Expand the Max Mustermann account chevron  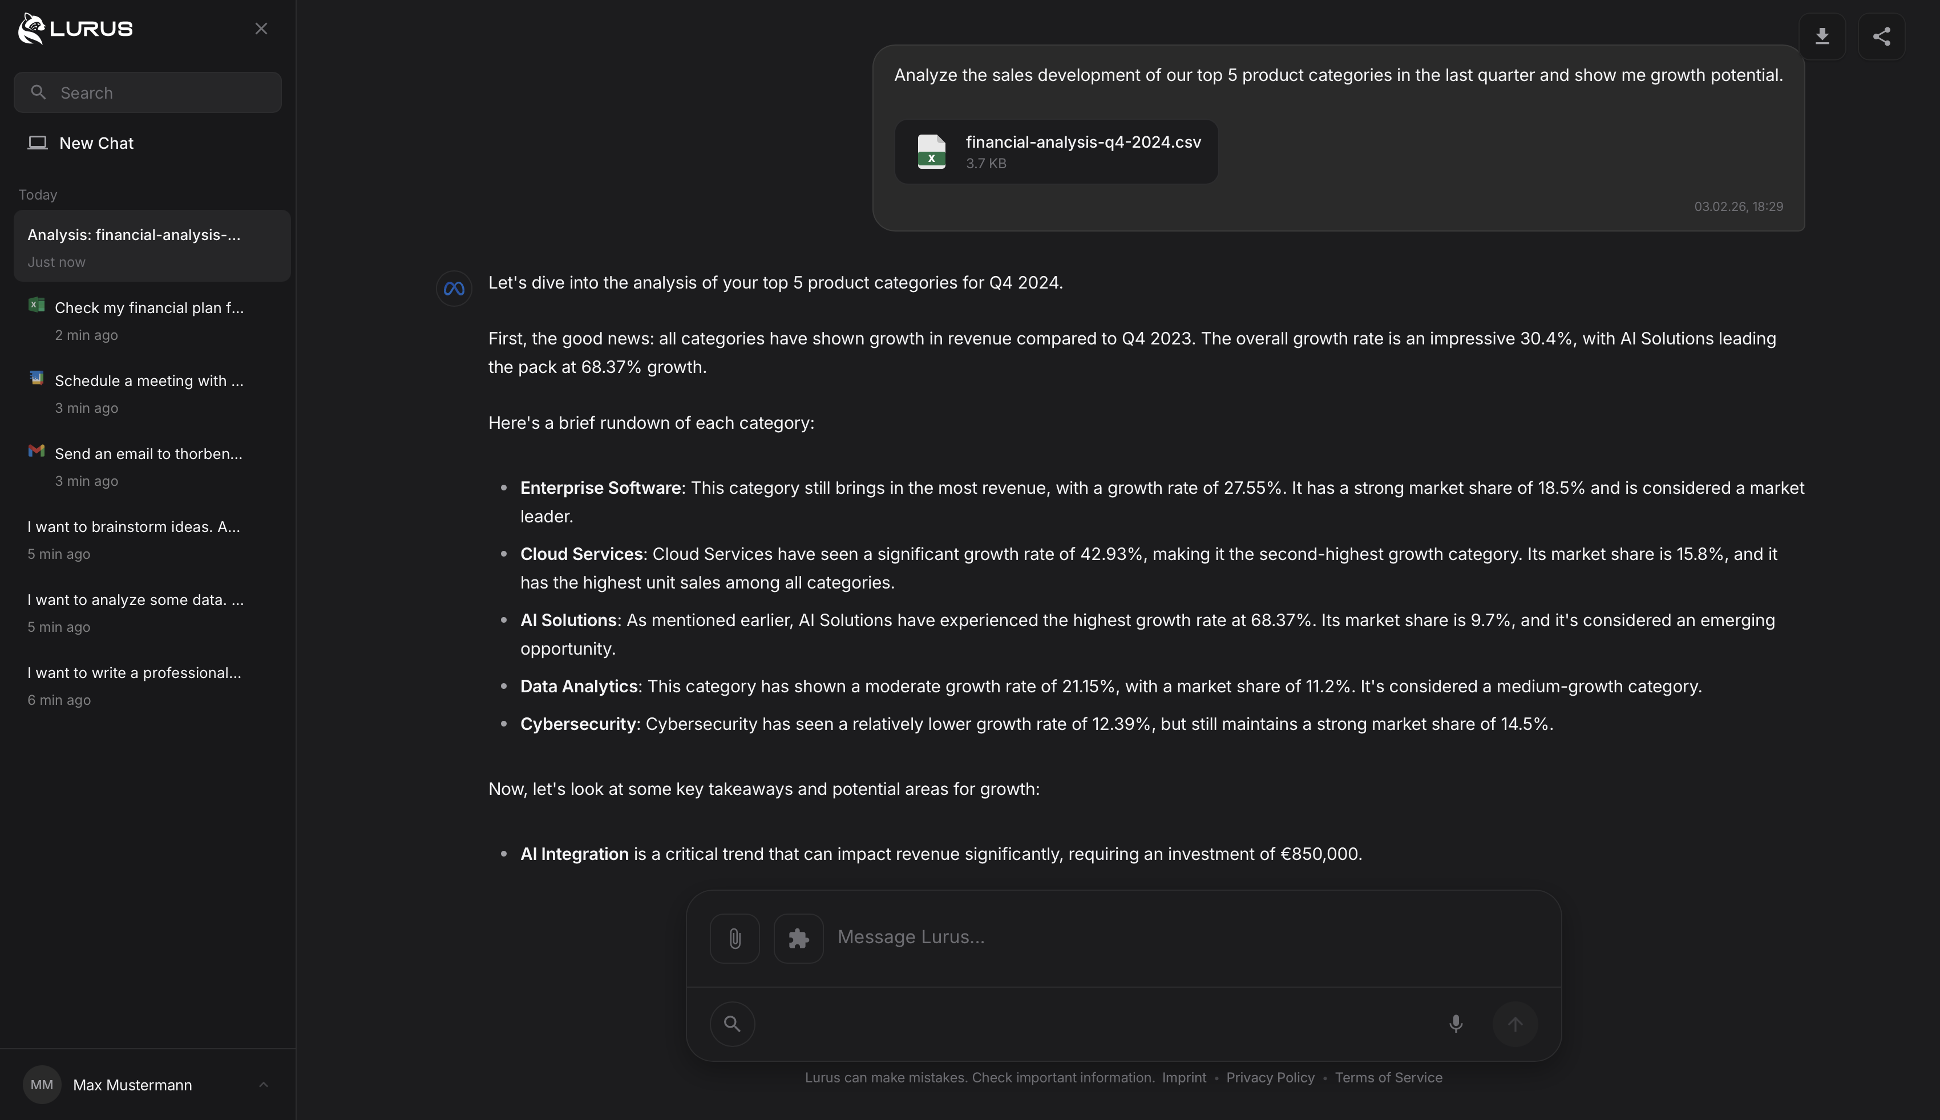[263, 1084]
